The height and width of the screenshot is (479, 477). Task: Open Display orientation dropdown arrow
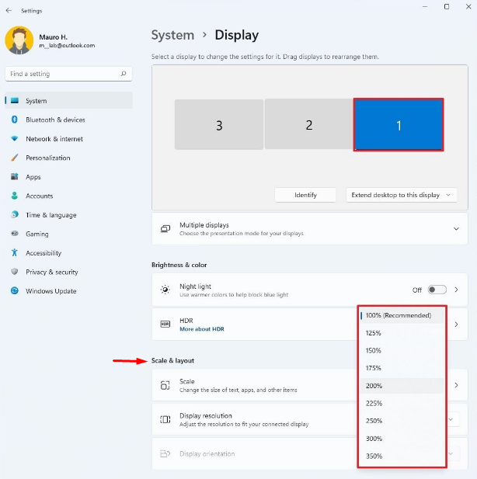(451, 453)
